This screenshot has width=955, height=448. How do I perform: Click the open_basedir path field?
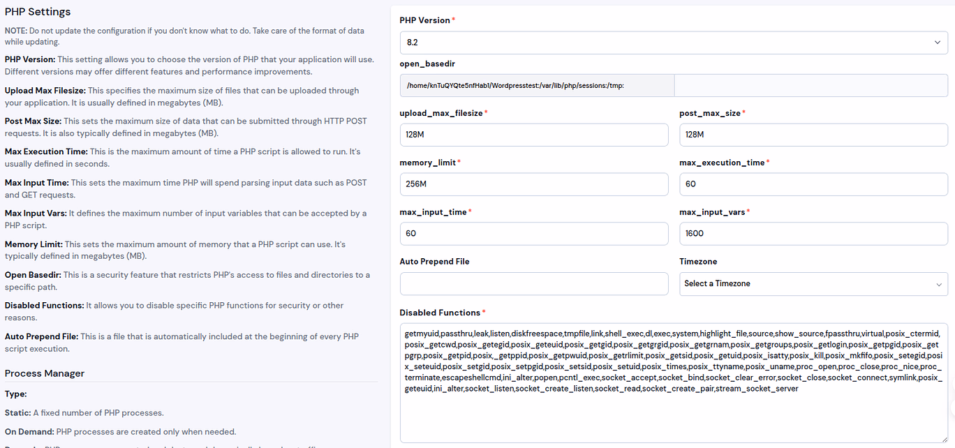(537, 86)
